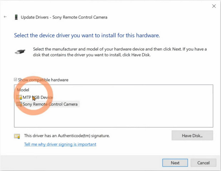
Task: Close the Update Drivers window
Action: (x=214, y=6)
